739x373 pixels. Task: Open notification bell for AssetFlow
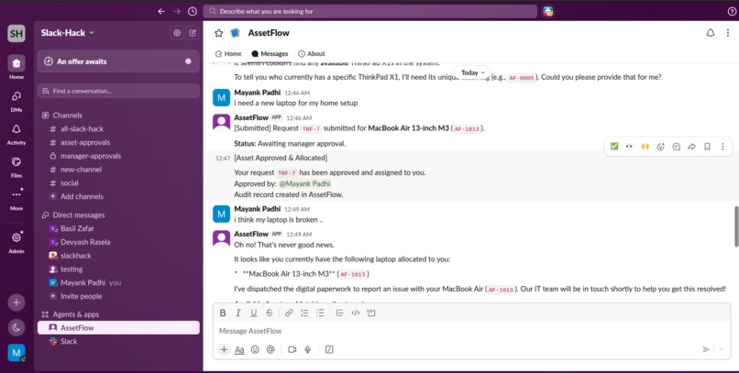click(x=711, y=32)
